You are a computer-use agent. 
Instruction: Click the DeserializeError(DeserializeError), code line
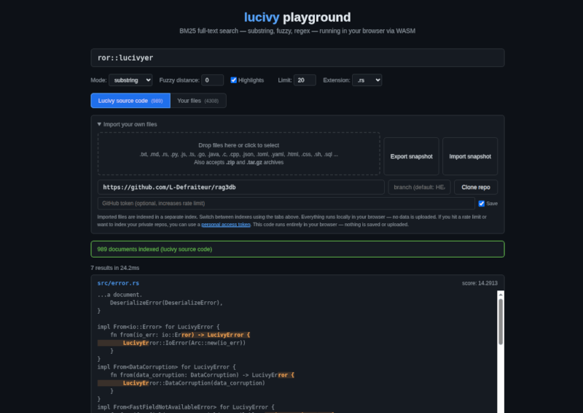pyautogui.click(x=166, y=303)
